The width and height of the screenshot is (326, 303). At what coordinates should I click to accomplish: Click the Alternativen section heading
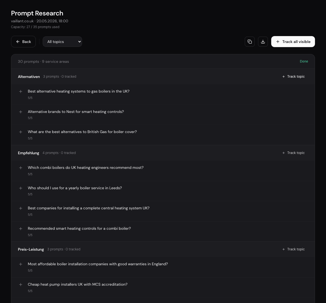(29, 77)
